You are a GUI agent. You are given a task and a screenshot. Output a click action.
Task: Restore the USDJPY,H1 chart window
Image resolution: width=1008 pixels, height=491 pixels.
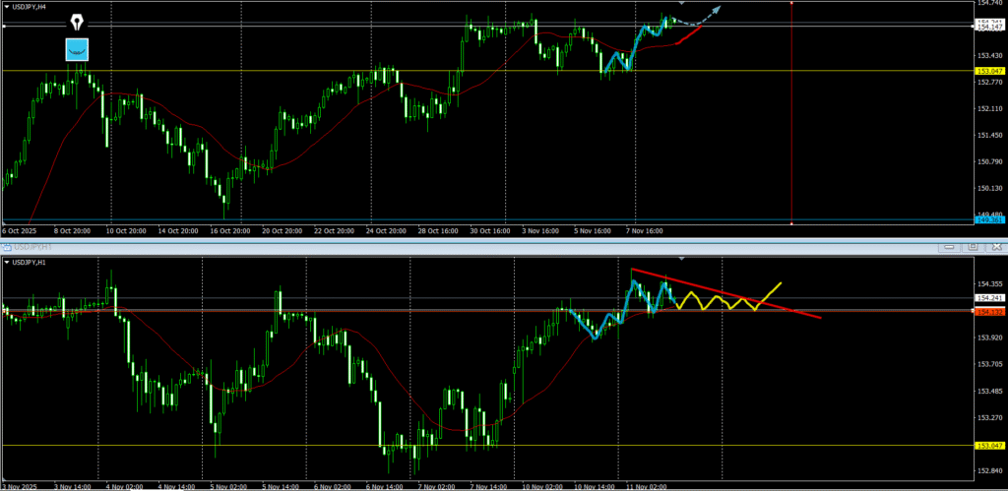(972, 246)
